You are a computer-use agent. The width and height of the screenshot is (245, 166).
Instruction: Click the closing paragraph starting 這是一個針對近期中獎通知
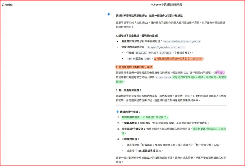(x=171, y=160)
